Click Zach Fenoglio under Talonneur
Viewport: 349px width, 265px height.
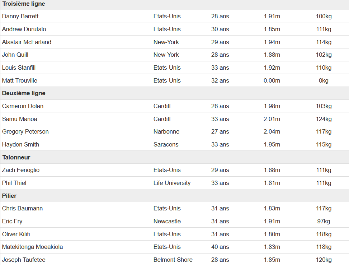21,170
